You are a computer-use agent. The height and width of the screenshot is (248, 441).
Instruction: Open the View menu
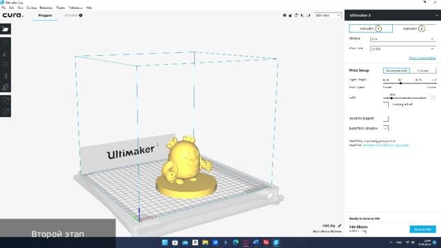click(x=20, y=8)
